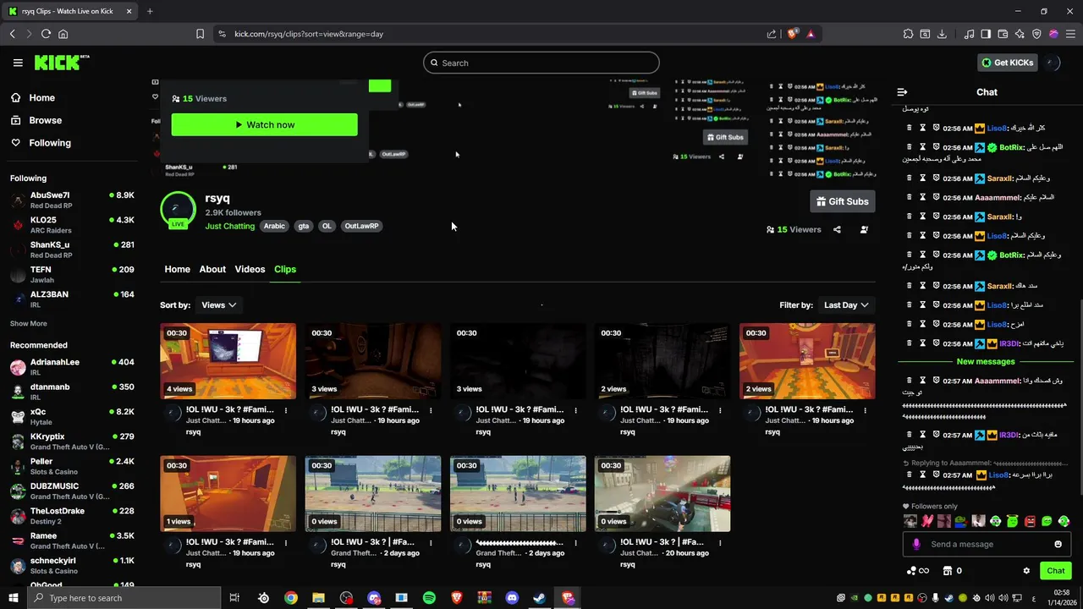Image resolution: width=1083 pixels, height=609 pixels.
Task: Open Brave main menu hamburger
Action: pyautogui.click(x=1070, y=34)
